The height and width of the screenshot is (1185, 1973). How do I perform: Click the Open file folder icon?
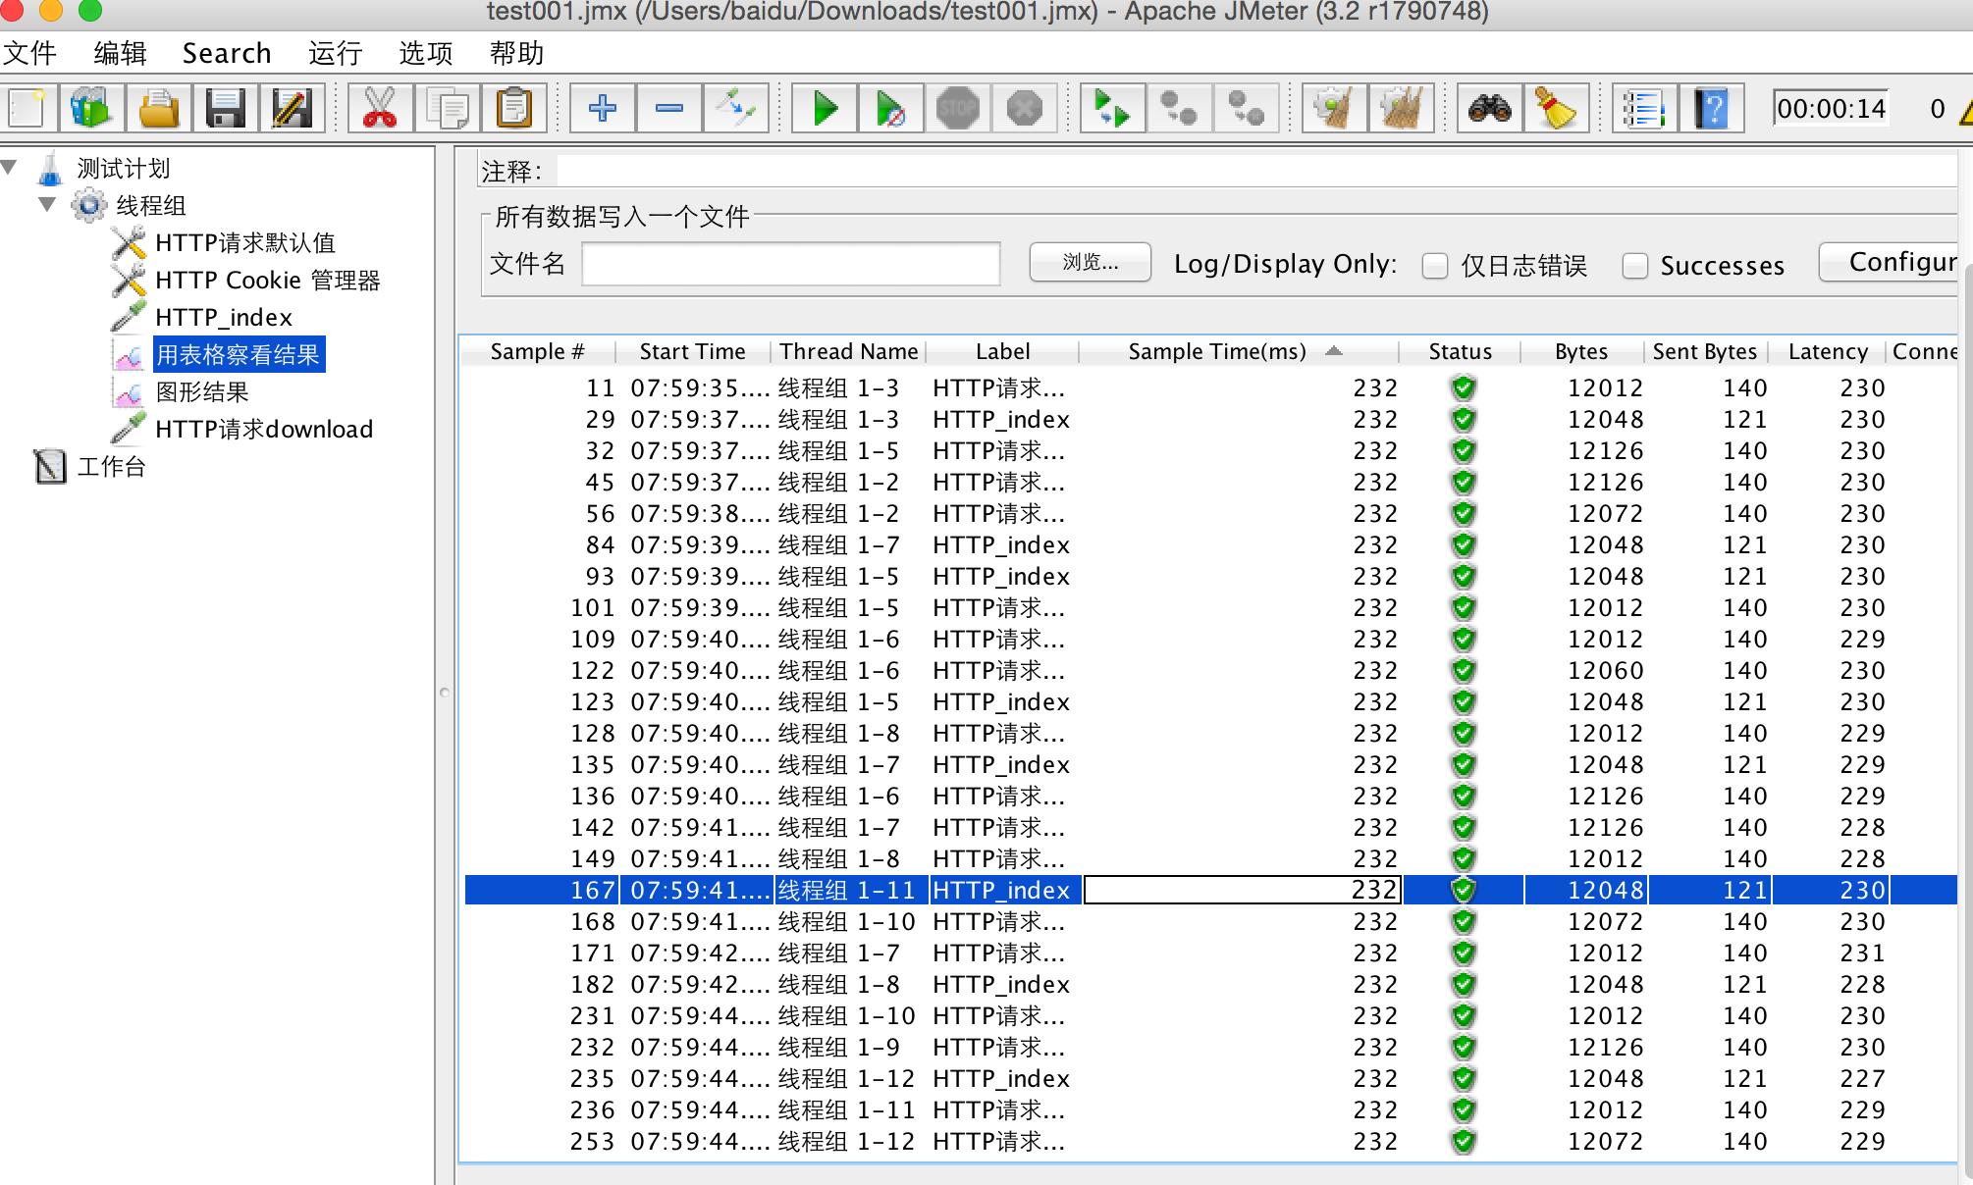(158, 108)
